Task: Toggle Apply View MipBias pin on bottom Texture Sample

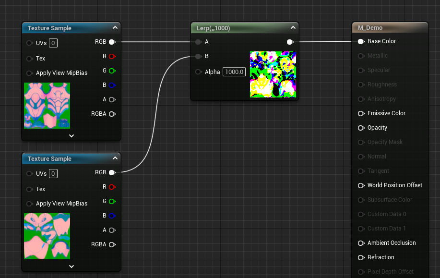Action: [x=30, y=204]
